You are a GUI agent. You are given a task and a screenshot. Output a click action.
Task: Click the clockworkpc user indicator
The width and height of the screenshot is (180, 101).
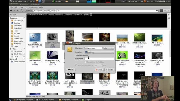pos(161,1)
